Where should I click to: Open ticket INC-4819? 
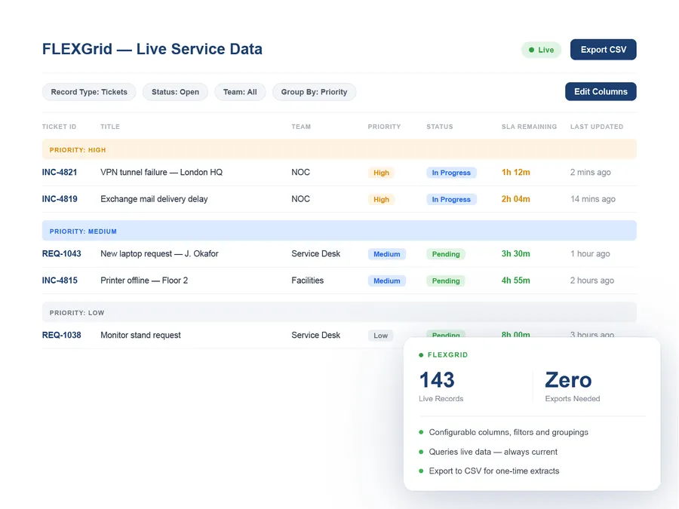click(x=60, y=199)
